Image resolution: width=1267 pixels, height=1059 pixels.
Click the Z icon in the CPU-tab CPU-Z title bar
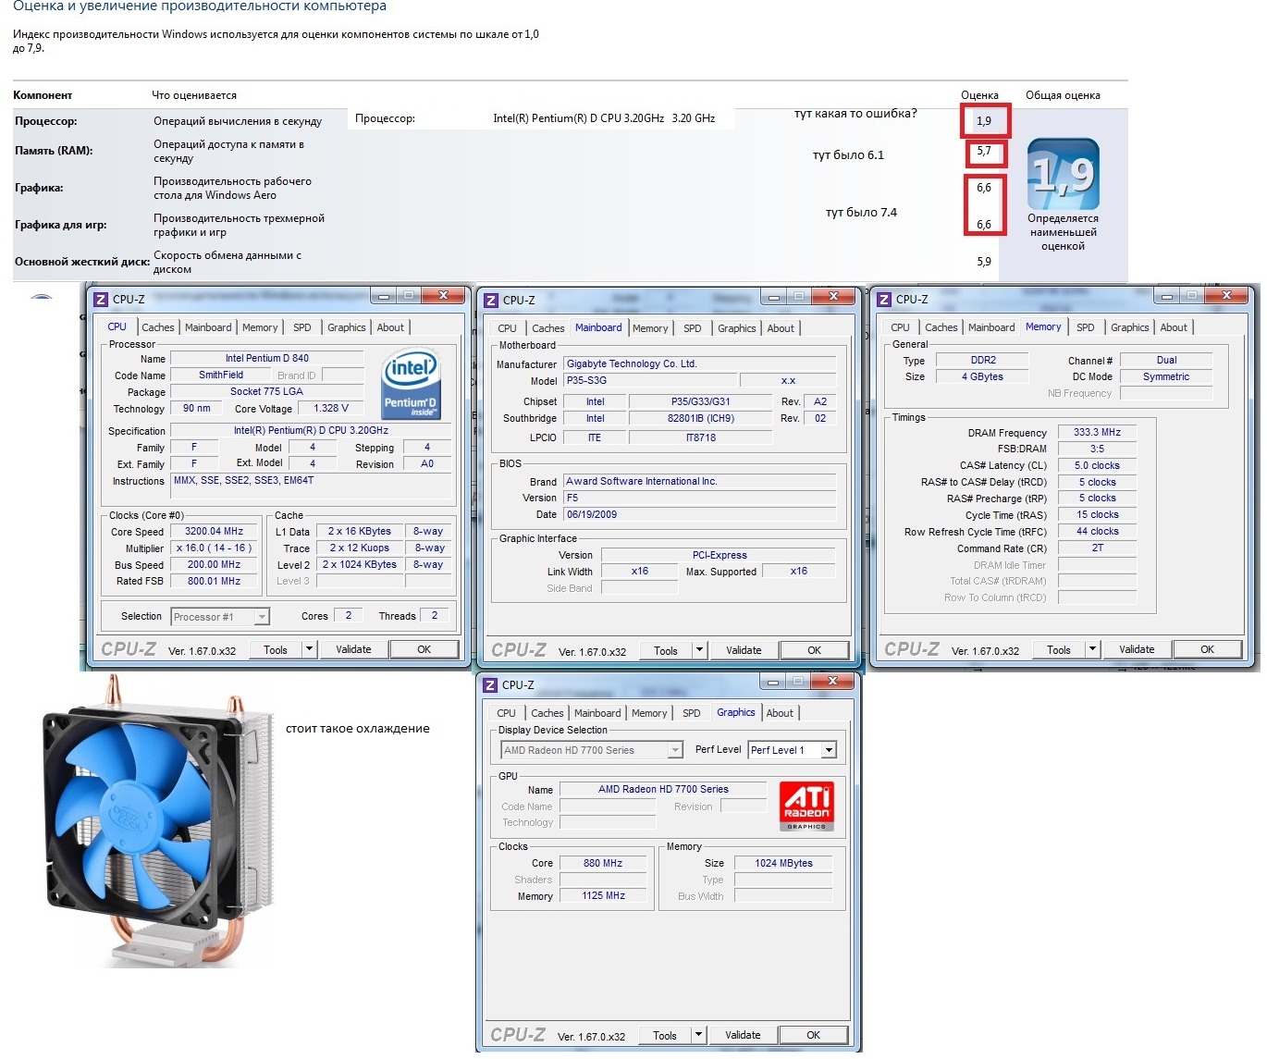[102, 300]
